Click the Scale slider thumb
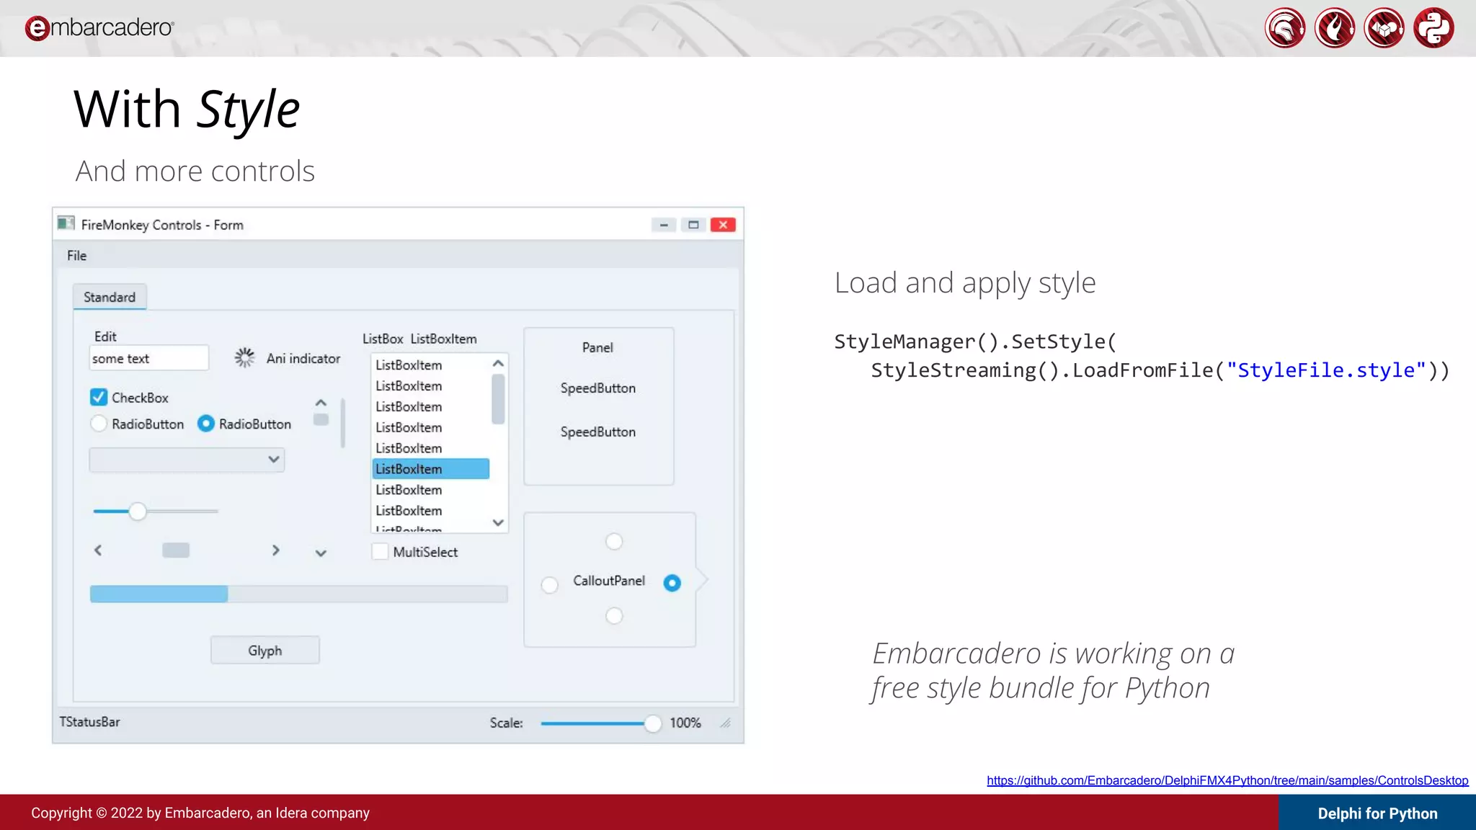1476x830 pixels. coord(652,723)
